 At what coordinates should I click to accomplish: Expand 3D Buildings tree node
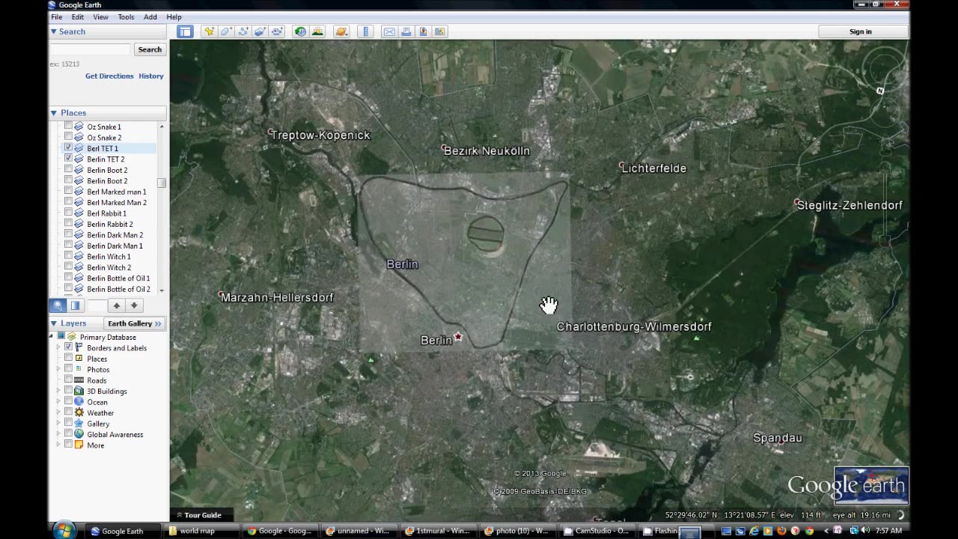pos(58,391)
